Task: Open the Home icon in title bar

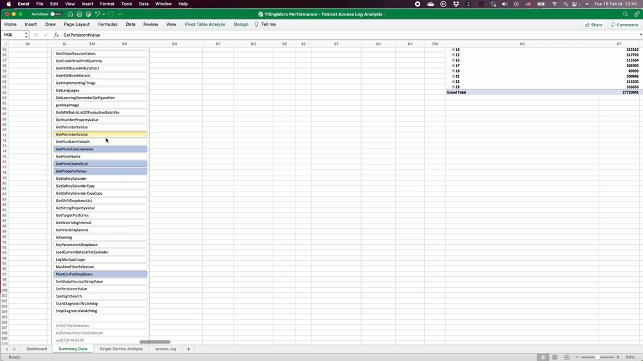Action: click(71, 14)
